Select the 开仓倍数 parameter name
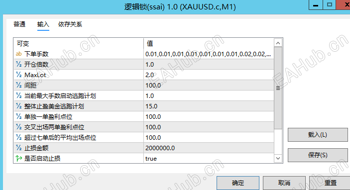 coord(36,65)
